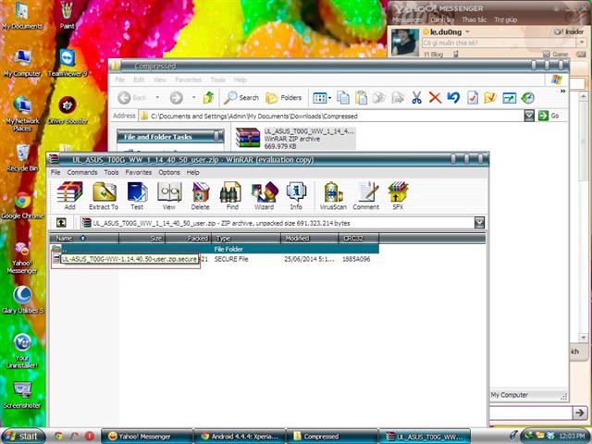This screenshot has height=444, width=592.
Task: Open Y! Blog in Yahoo Messenger
Action: tap(433, 54)
